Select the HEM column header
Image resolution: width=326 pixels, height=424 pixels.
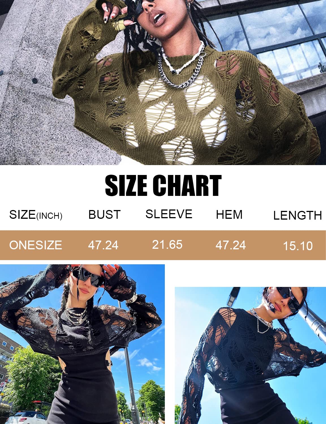229,215
